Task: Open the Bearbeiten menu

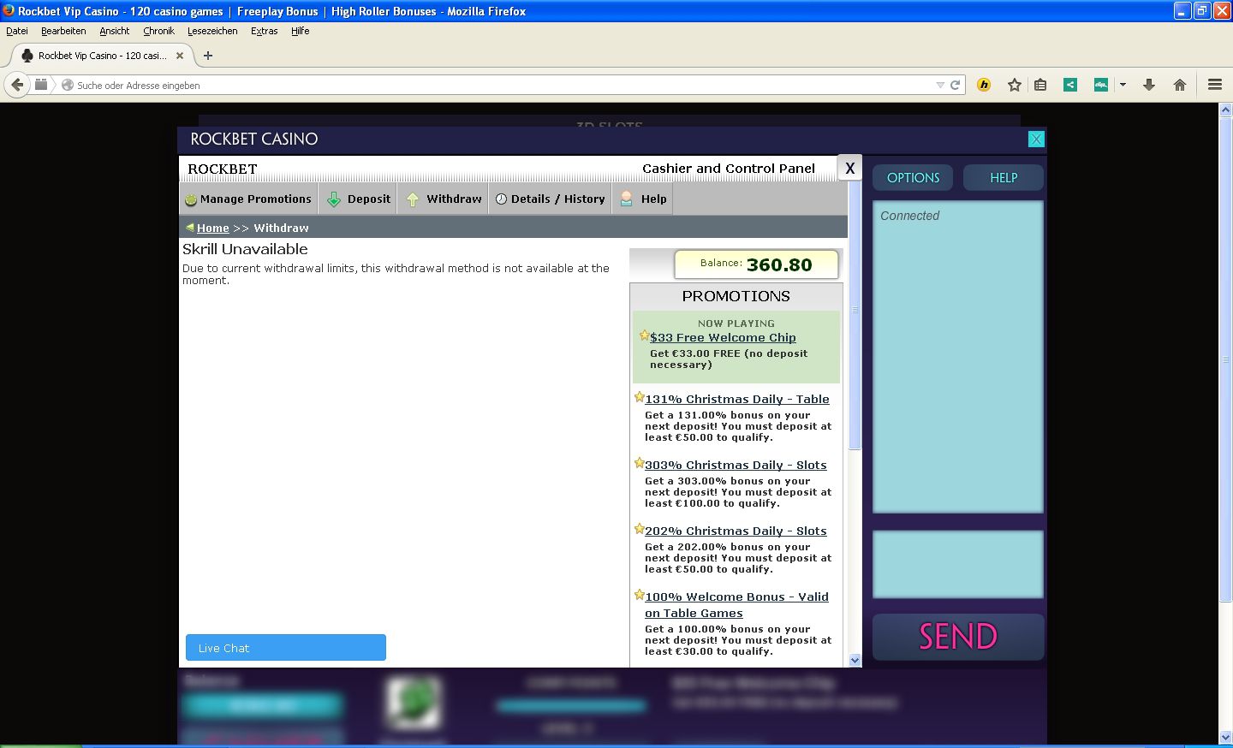Action: [63, 31]
